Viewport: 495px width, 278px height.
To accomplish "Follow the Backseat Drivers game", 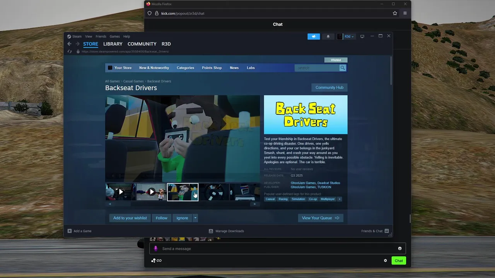I will click(x=162, y=218).
